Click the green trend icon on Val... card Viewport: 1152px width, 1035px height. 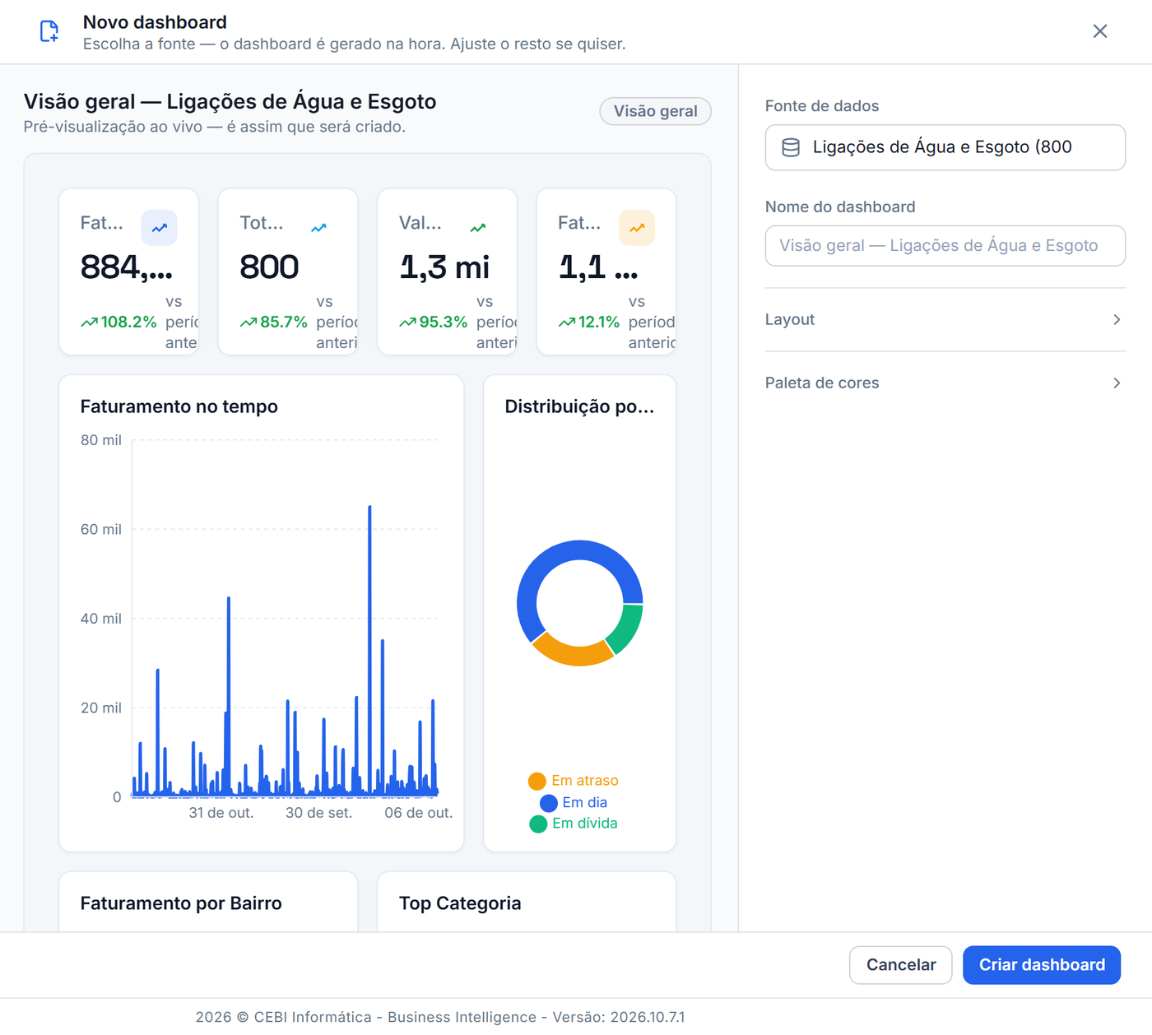[478, 228]
